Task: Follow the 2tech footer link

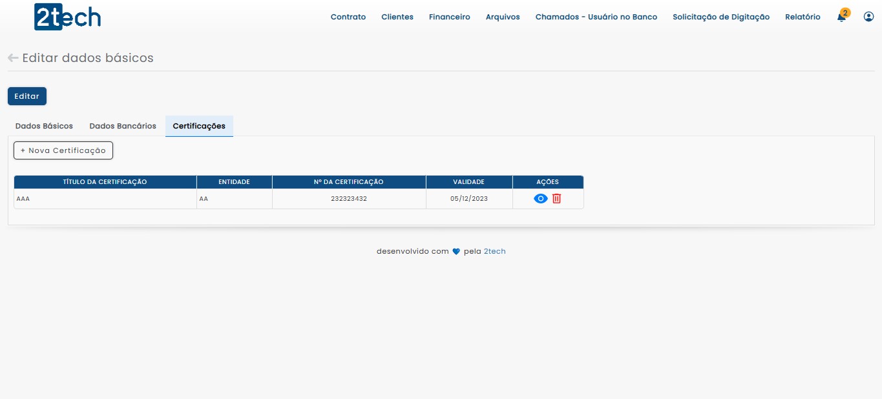Action: pyautogui.click(x=494, y=252)
